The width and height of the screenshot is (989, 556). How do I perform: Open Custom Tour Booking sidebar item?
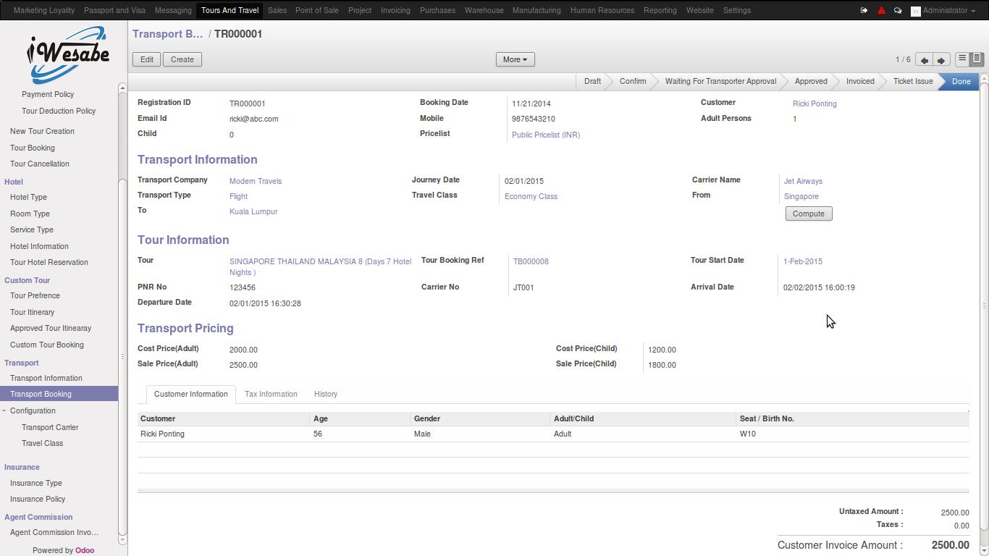coord(47,345)
